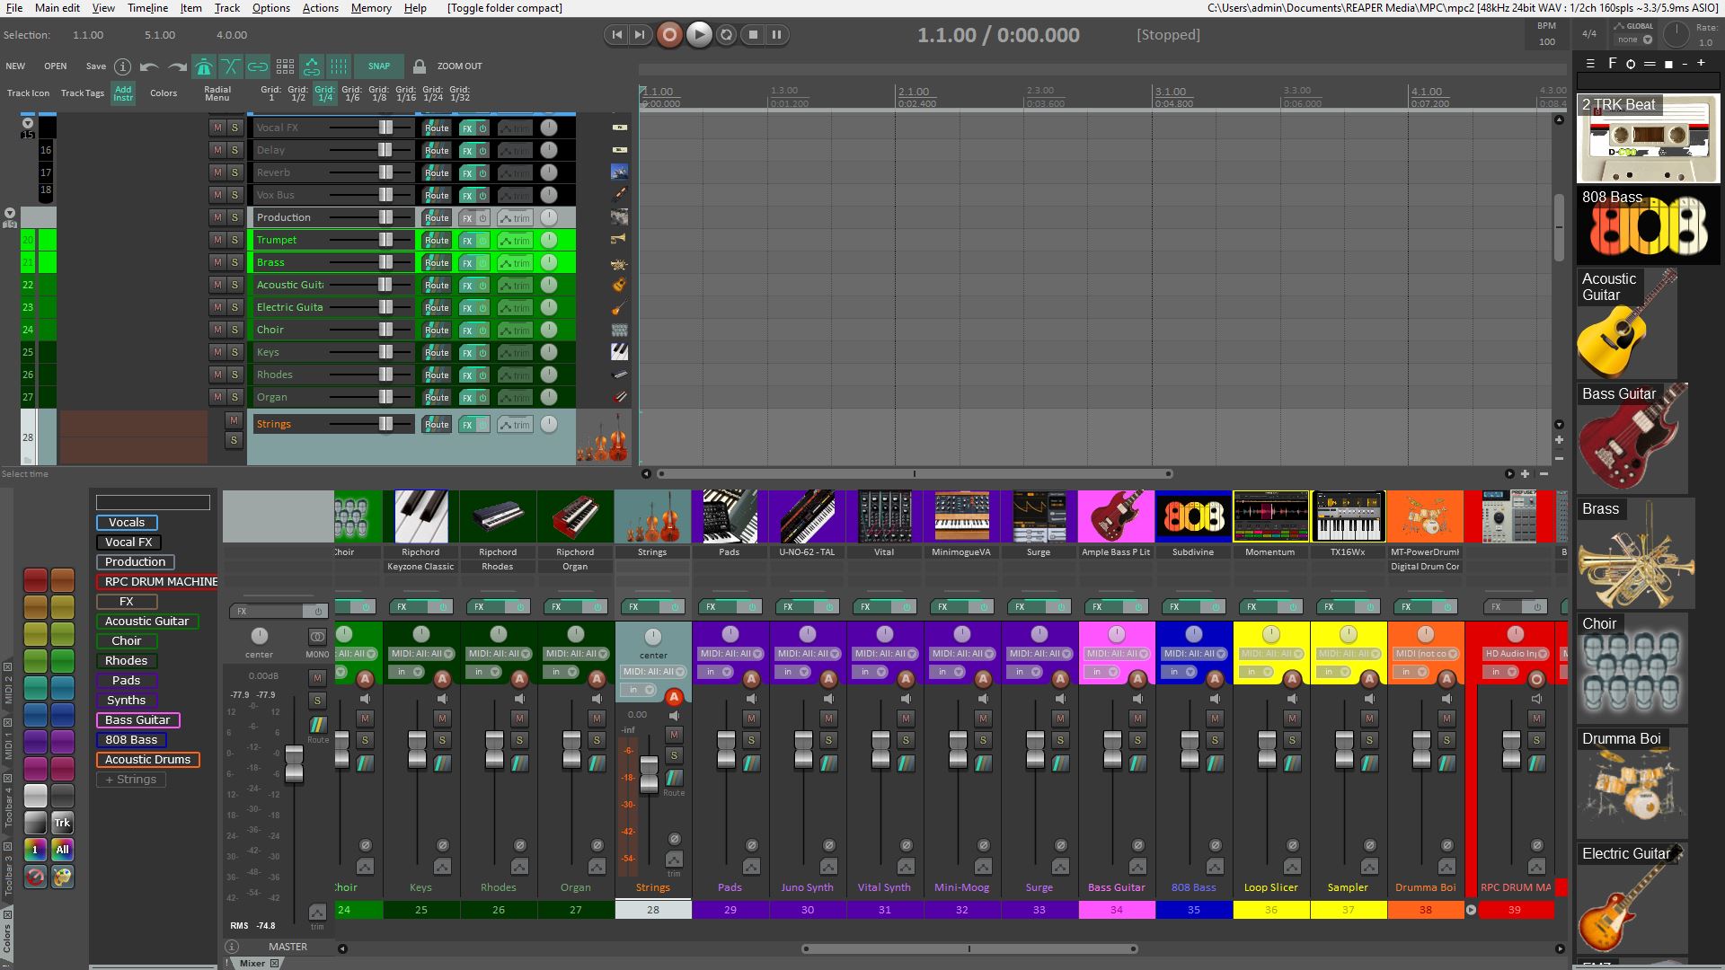Toggle master mute M button in mixer

[317, 678]
